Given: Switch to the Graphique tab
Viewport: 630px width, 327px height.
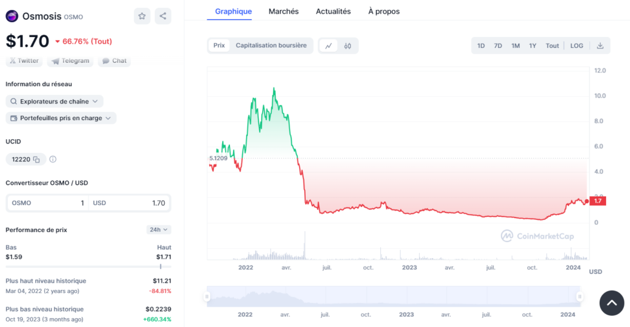Looking at the screenshot, I should click(233, 11).
